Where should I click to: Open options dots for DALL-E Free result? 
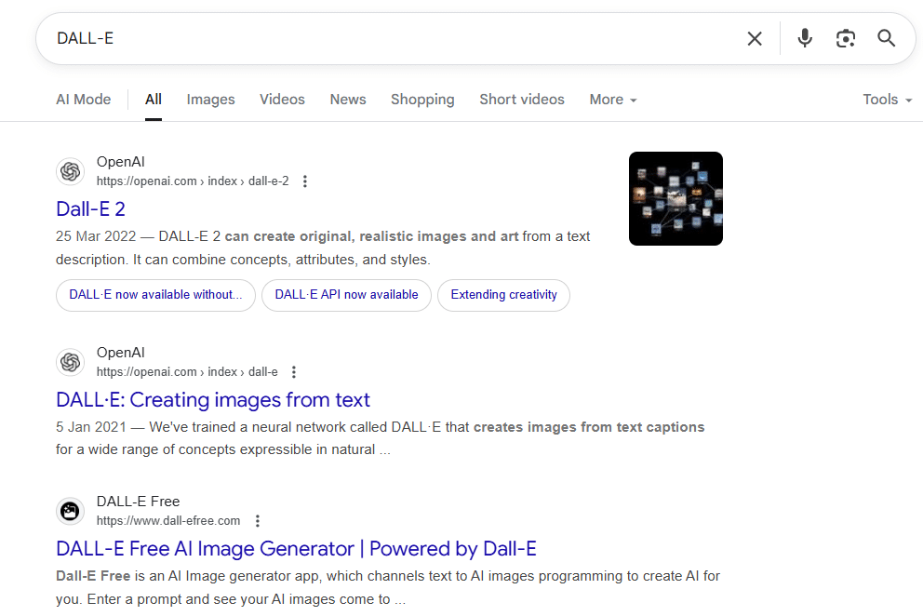[x=257, y=521]
